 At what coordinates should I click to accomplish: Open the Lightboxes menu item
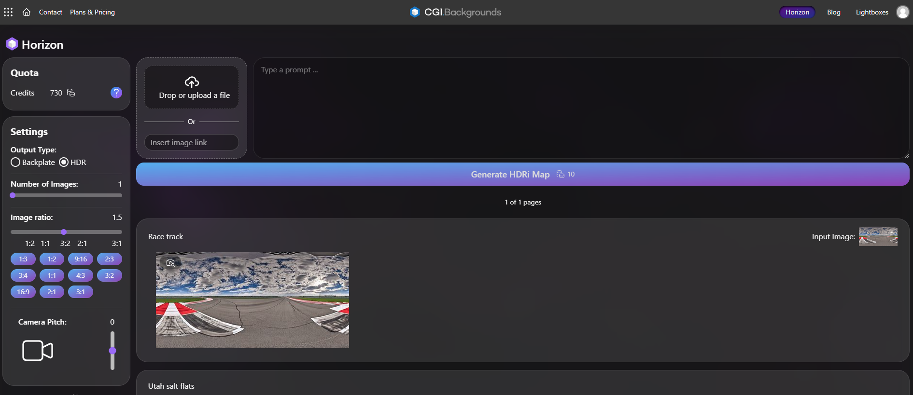(871, 12)
